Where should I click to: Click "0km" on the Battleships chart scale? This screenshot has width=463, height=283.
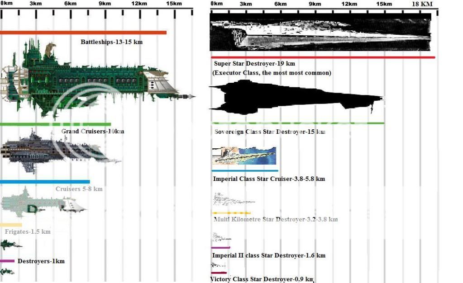[6, 3]
